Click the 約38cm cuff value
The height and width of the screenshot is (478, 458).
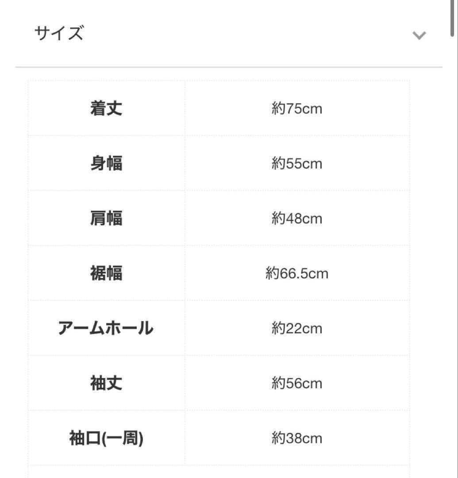click(297, 439)
